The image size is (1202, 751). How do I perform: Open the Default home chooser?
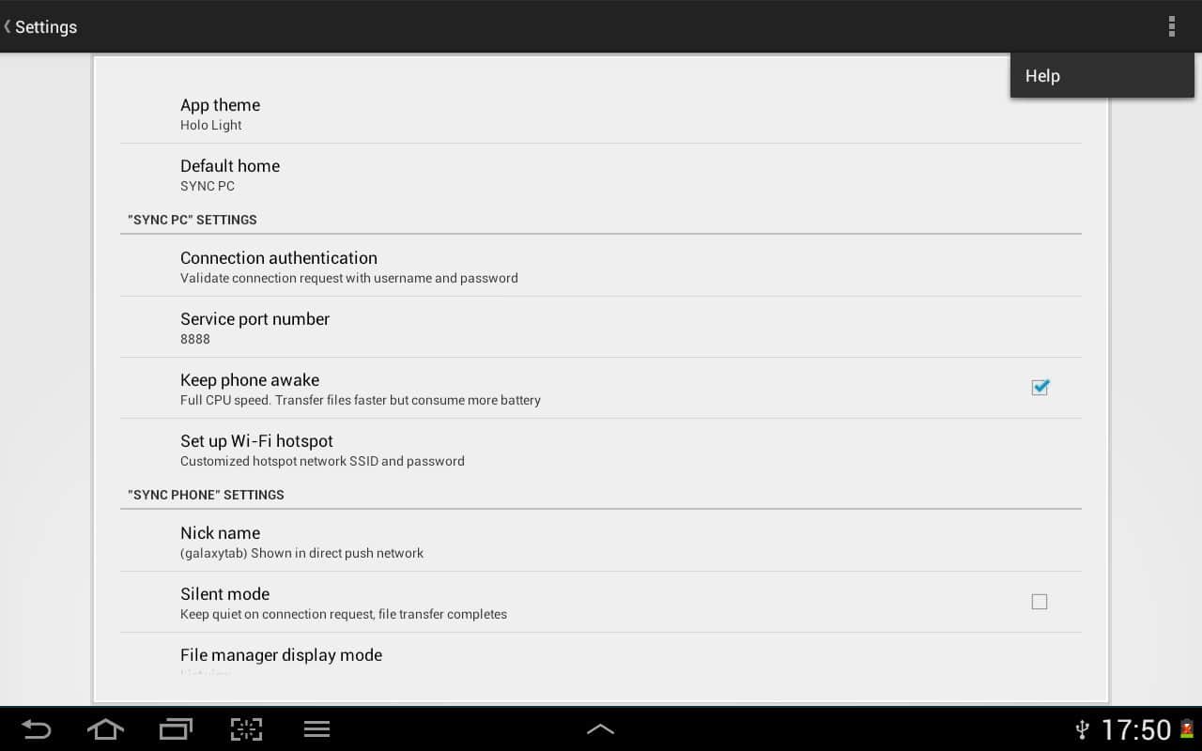point(601,175)
